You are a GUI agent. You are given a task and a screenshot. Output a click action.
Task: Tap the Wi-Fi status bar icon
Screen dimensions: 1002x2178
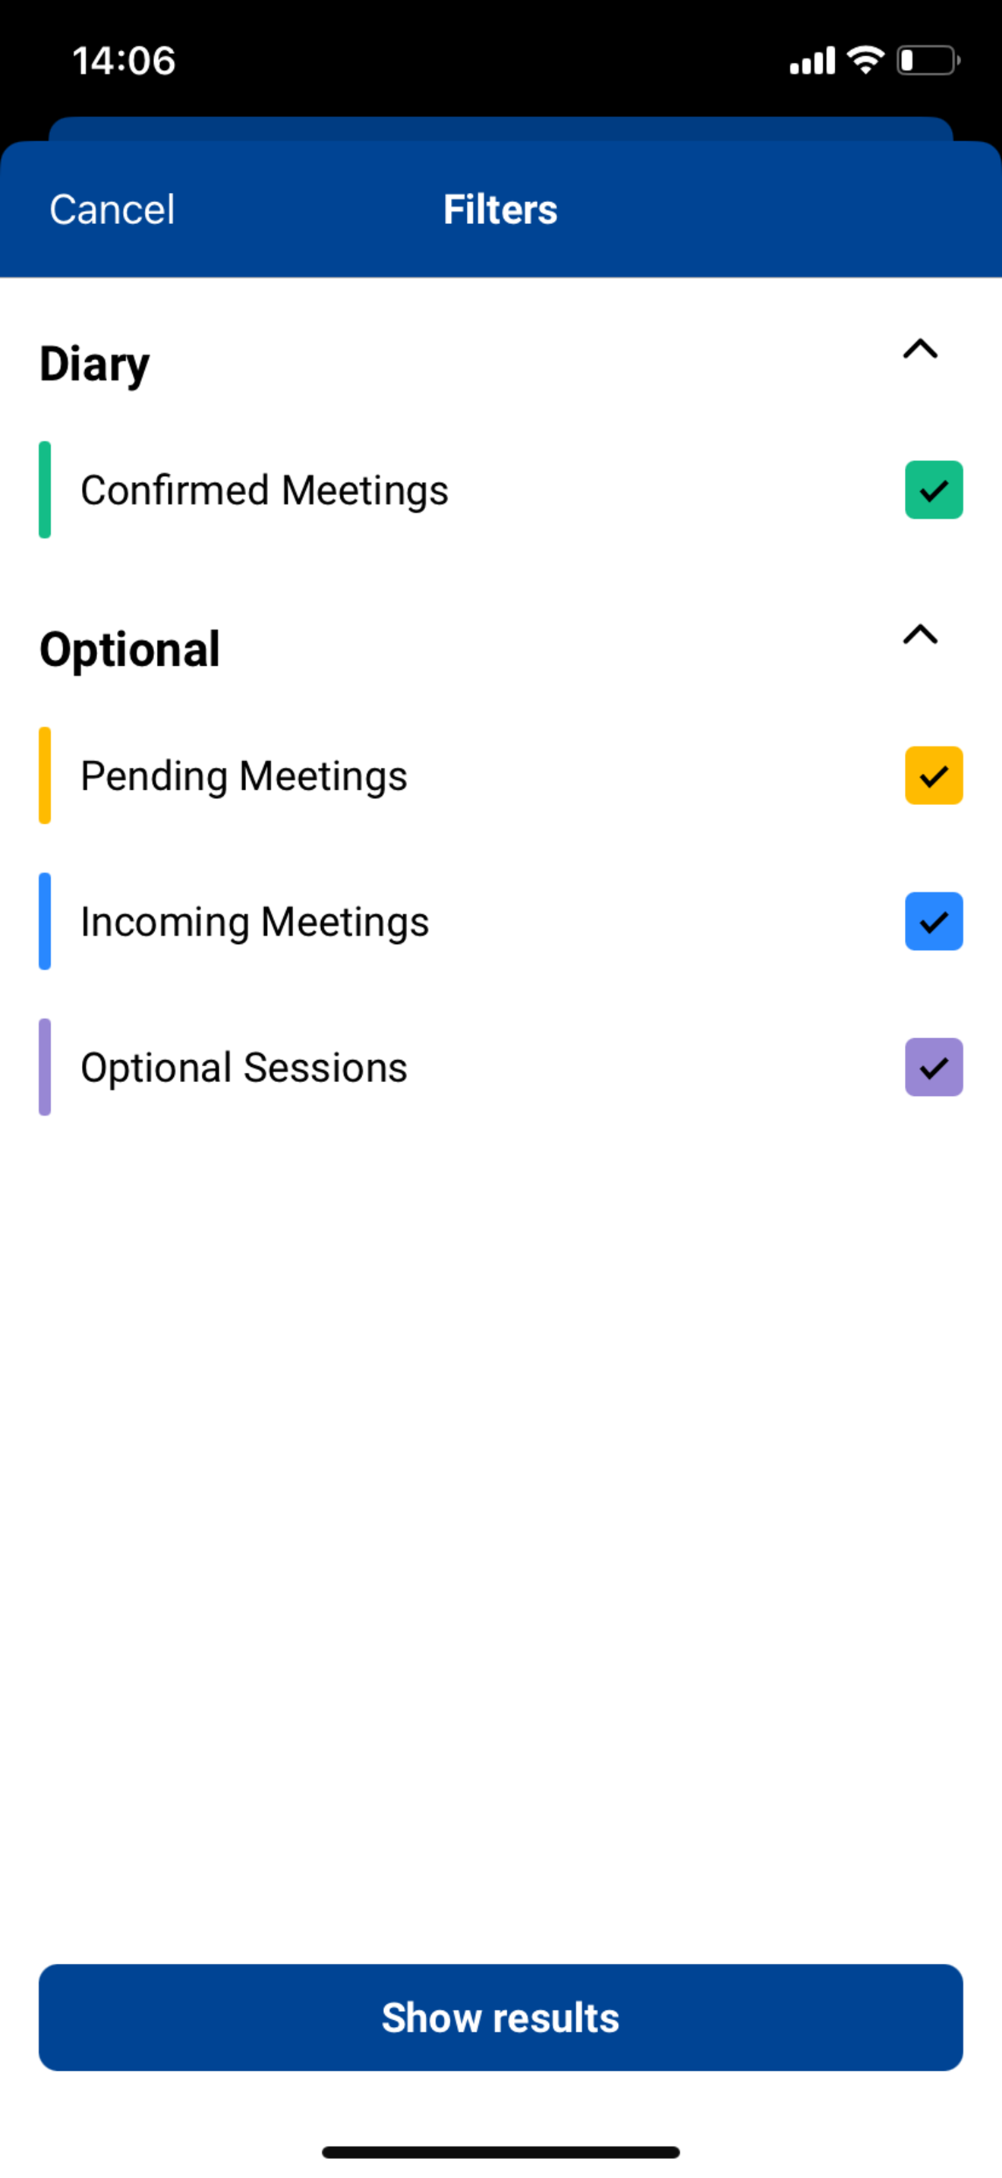click(865, 60)
